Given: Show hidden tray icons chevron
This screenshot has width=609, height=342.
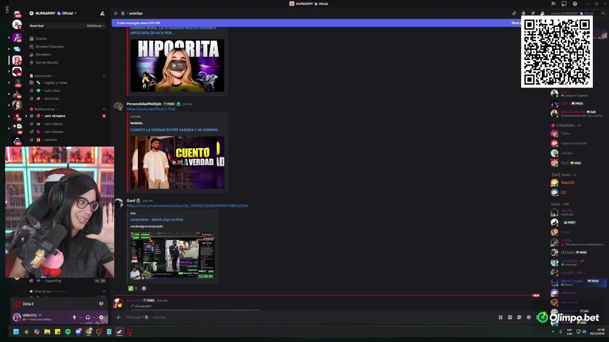Looking at the screenshot, I should tap(553, 332).
